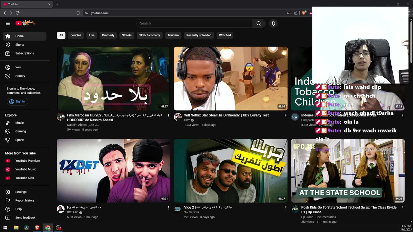Go to Home in the sidebar
The width and height of the screenshot is (413, 232).
tap(25, 36)
